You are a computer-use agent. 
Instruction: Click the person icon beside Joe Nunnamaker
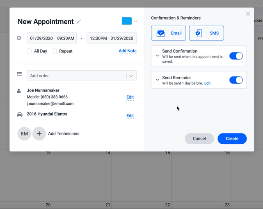point(19,91)
